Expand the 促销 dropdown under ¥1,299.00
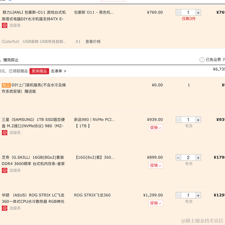The width and height of the screenshot is (225, 225). tap(156, 203)
